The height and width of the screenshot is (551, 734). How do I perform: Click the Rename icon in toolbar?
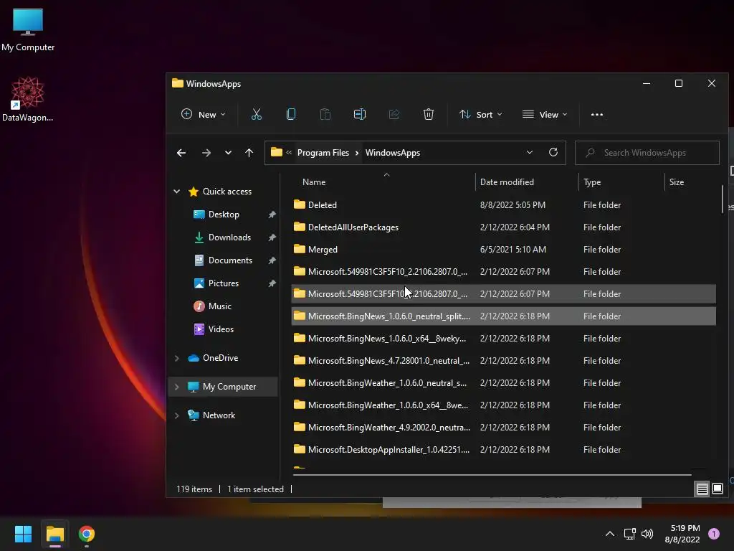[360, 114]
